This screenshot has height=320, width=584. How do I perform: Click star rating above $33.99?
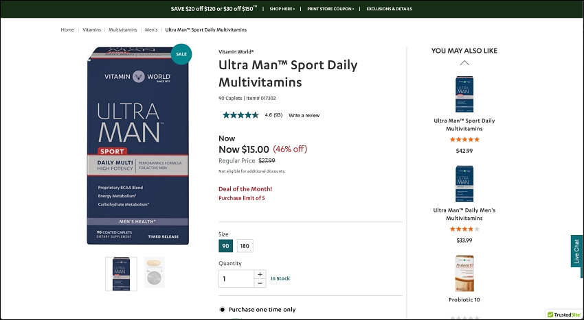[x=464, y=229]
